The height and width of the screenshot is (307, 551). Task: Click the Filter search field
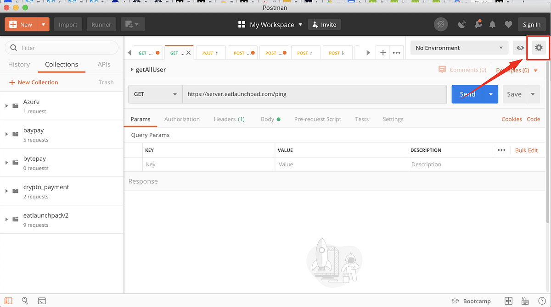pyautogui.click(x=61, y=48)
